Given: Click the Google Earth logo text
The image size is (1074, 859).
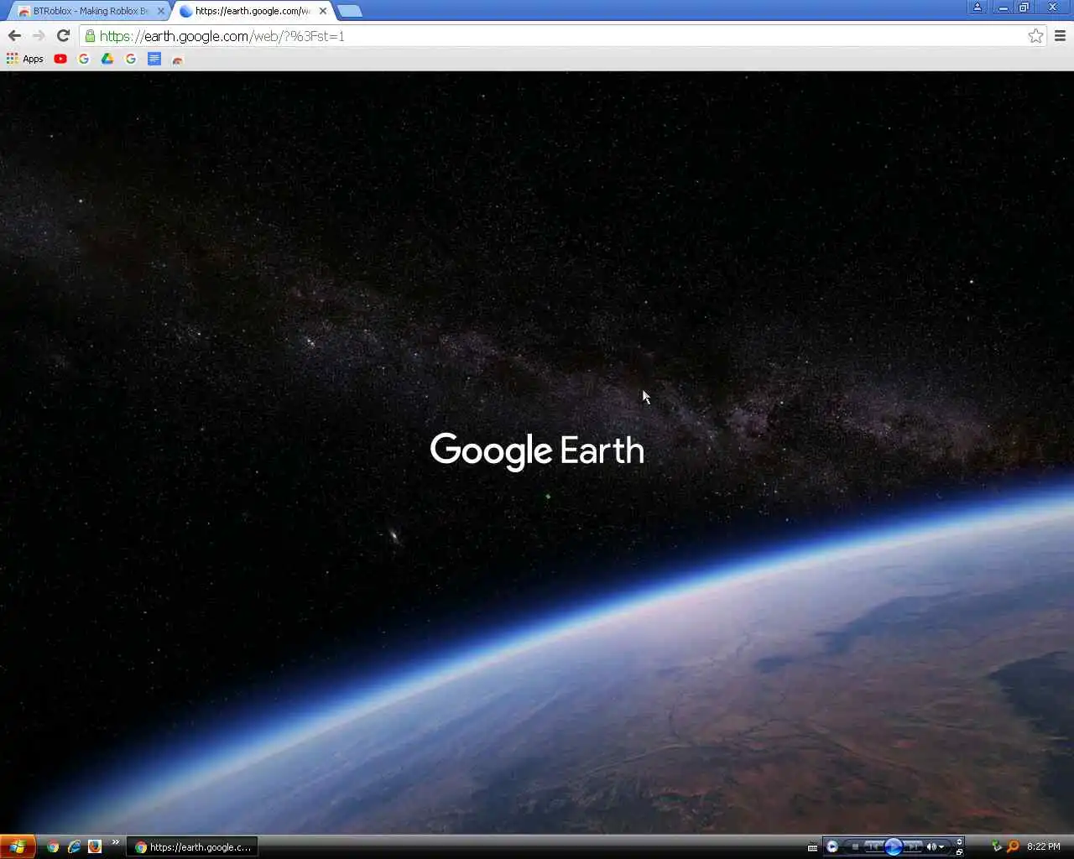Looking at the screenshot, I should (537, 451).
